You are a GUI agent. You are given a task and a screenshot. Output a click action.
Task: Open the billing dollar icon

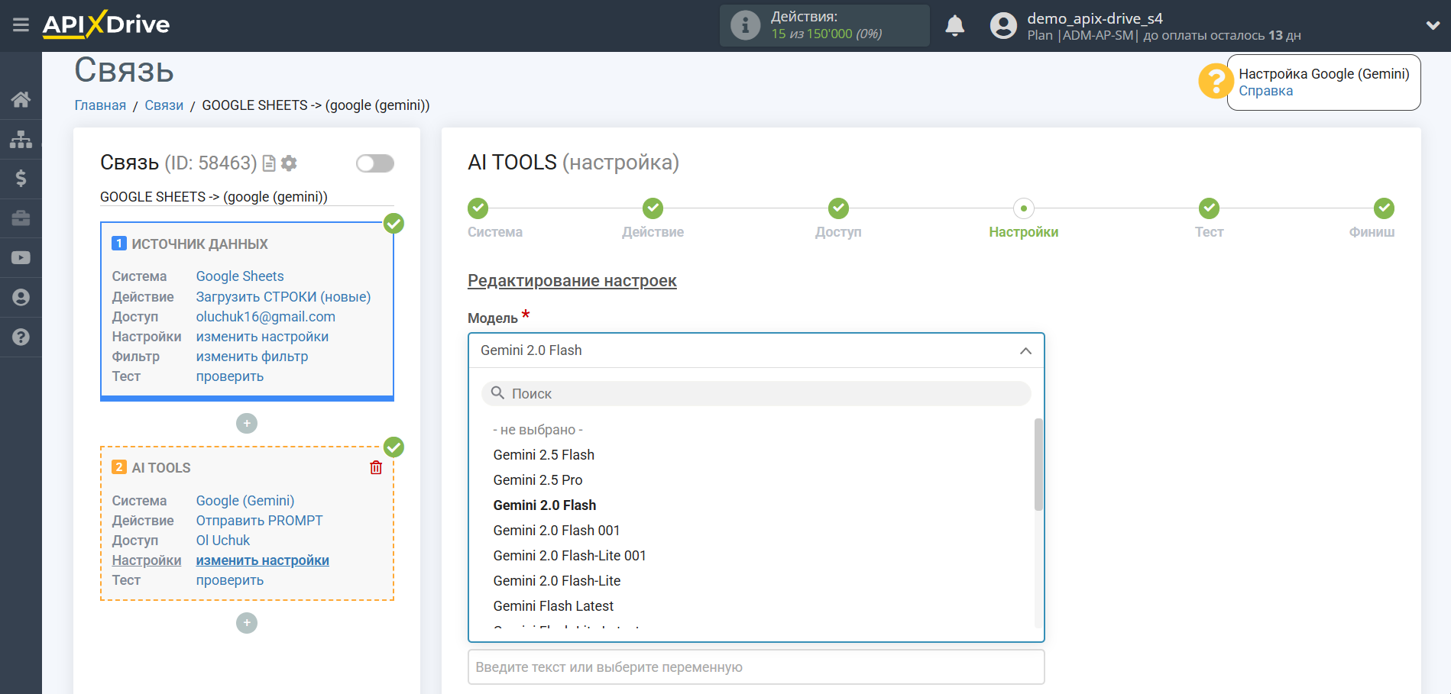[21, 179]
